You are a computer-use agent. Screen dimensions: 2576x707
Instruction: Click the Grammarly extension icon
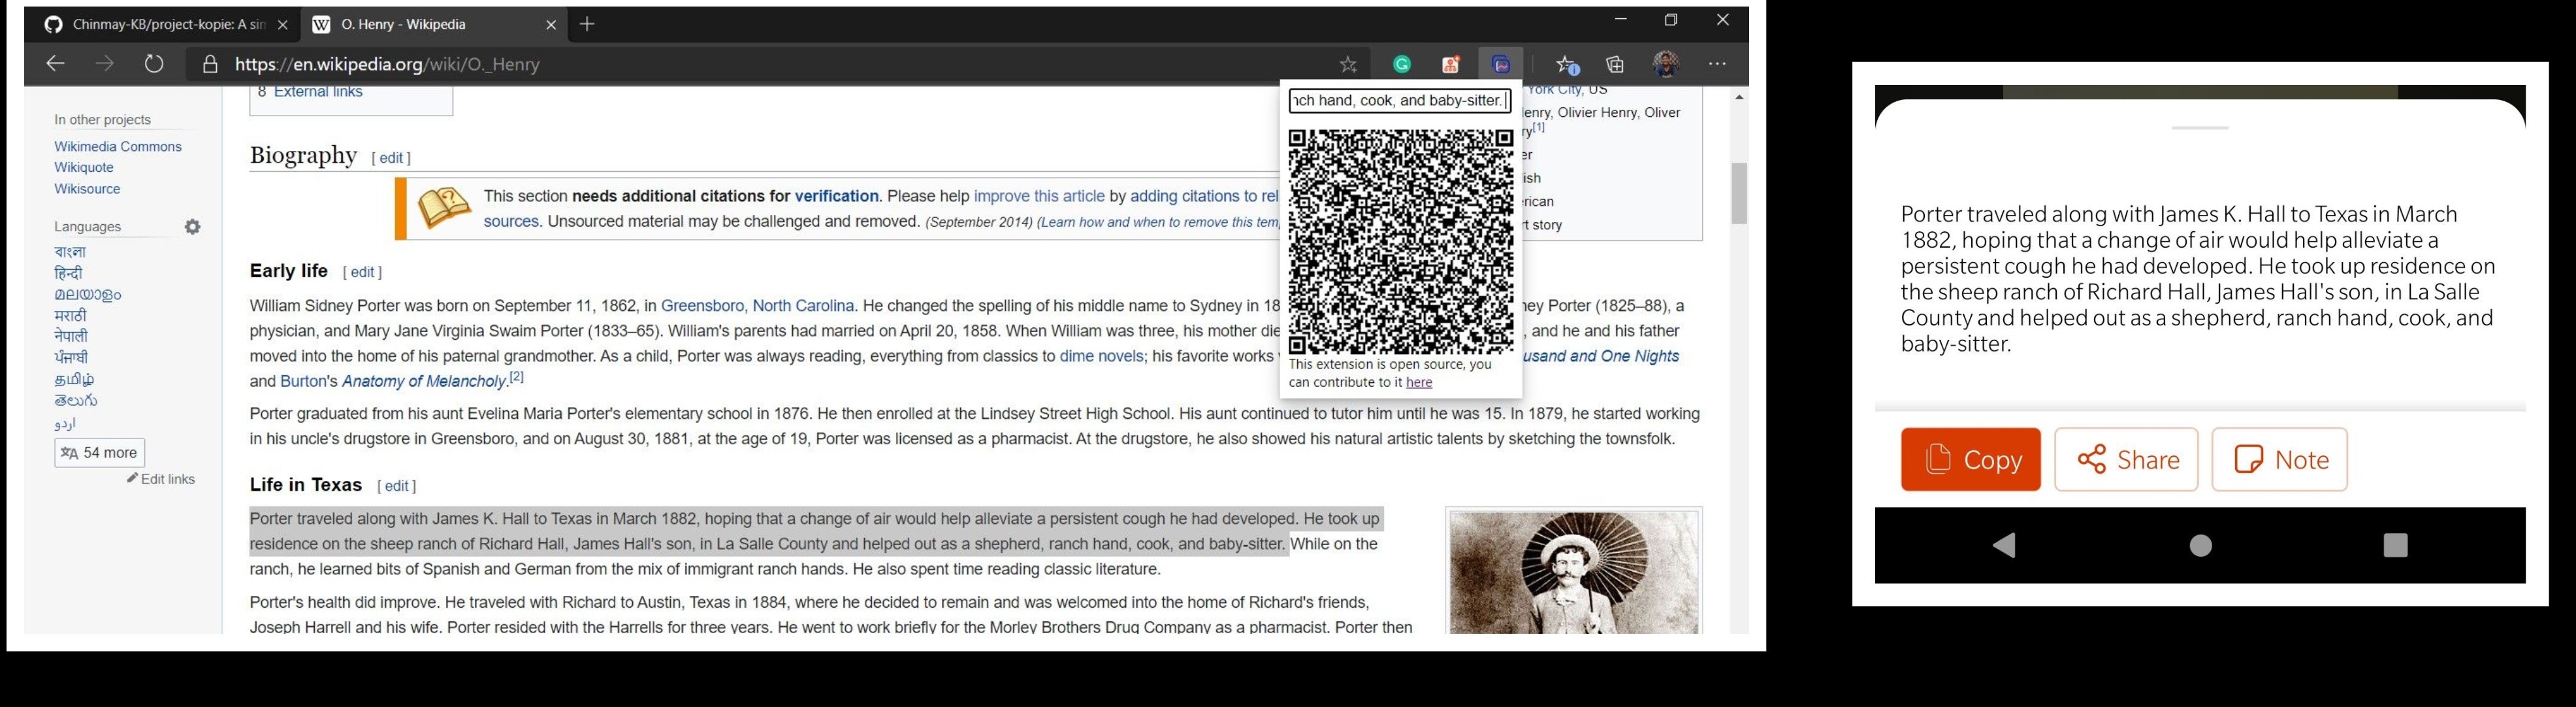(x=1402, y=64)
